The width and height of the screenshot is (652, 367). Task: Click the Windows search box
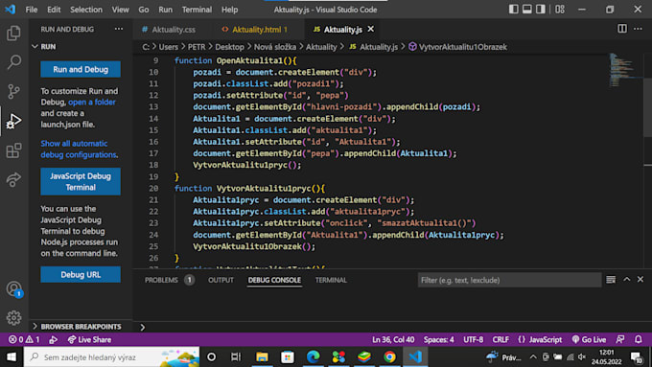click(111, 357)
